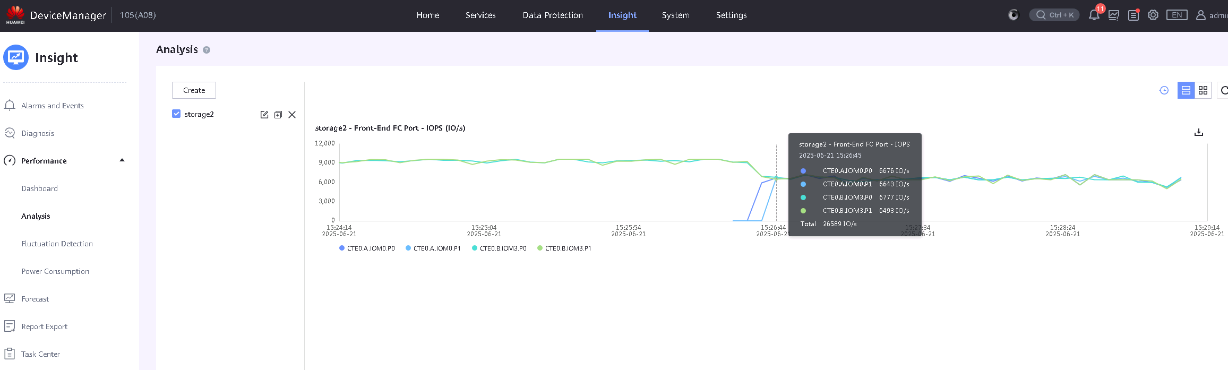Open Diagnosis in the sidebar
This screenshot has height=370, width=1228.
(38, 133)
